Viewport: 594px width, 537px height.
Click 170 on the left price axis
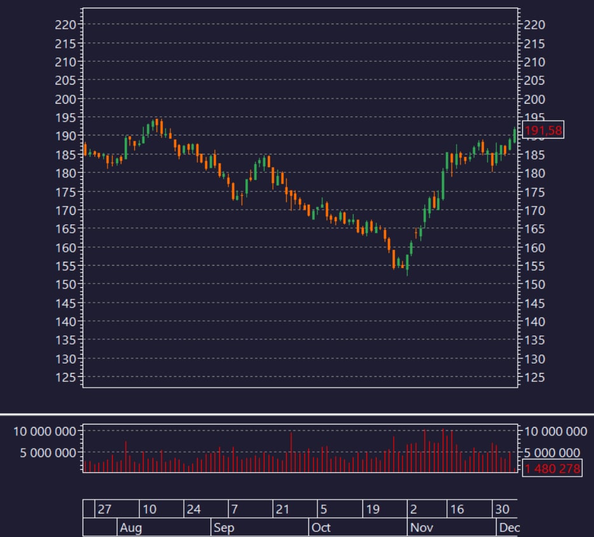point(66,210)
